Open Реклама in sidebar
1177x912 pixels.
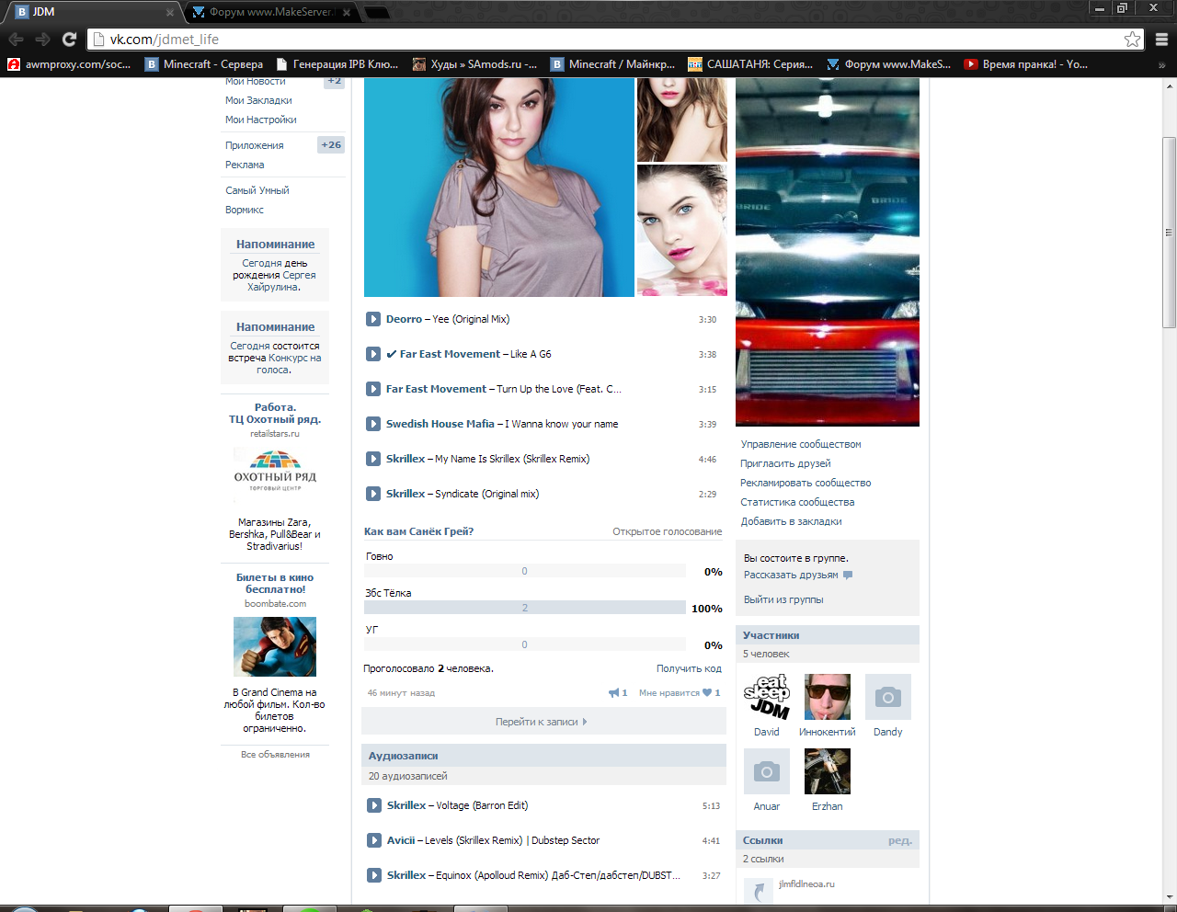(x=245, y=165)
